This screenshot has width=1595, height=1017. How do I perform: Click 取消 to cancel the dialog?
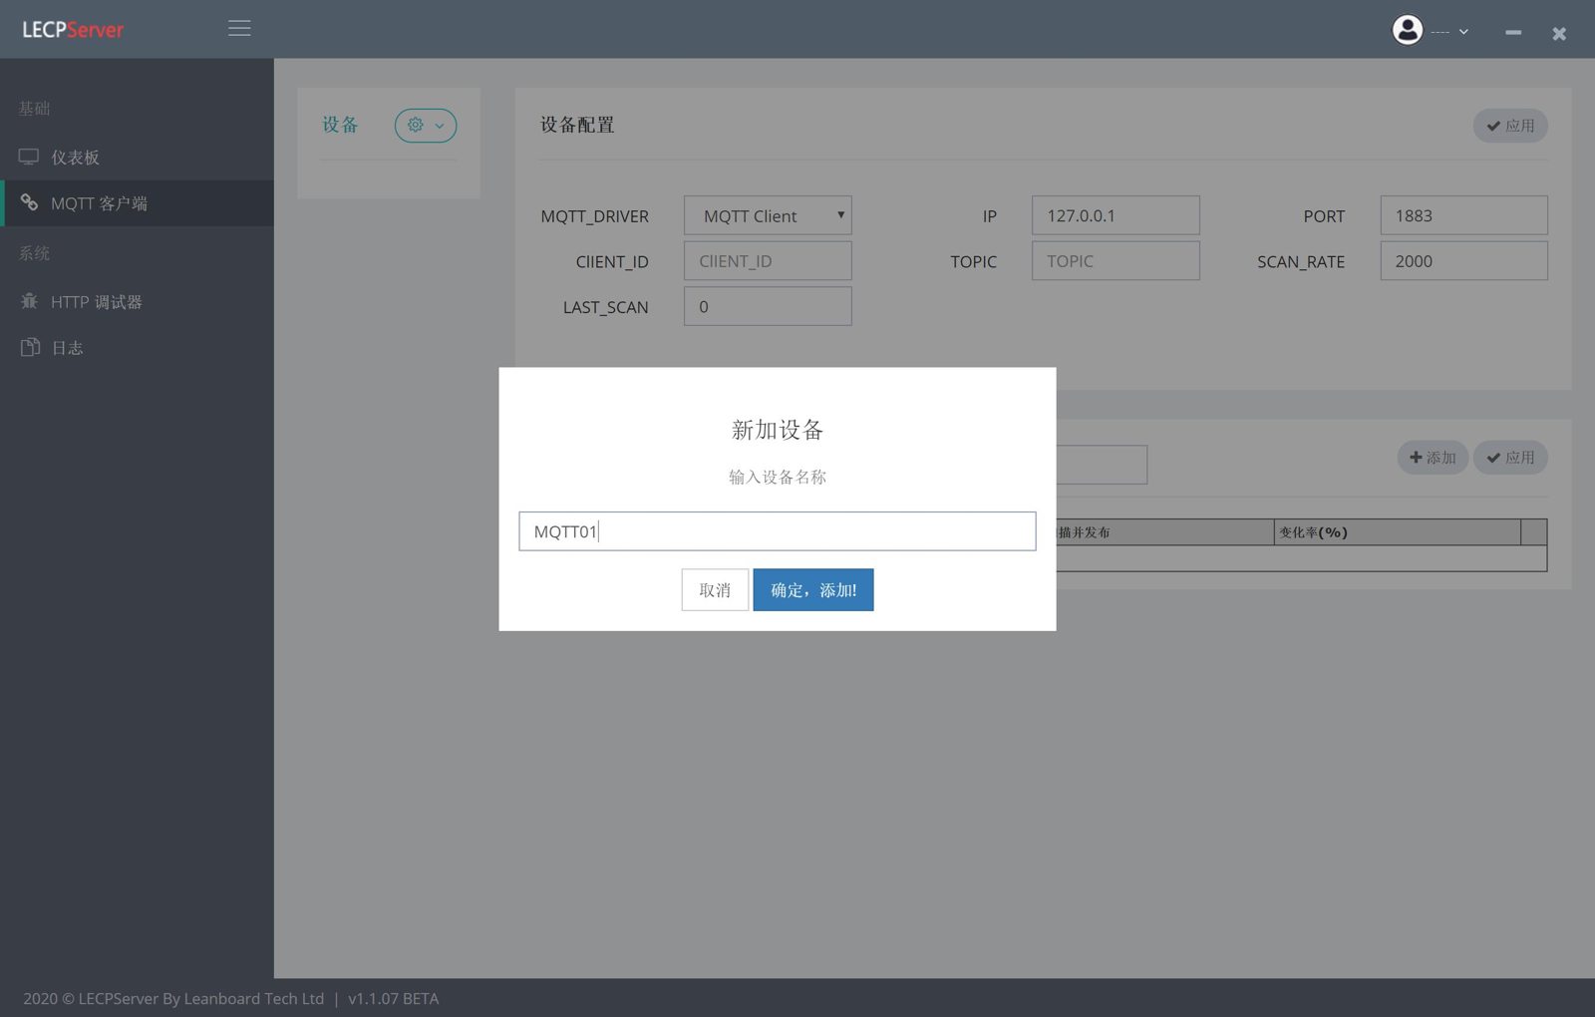click(715, 590)
